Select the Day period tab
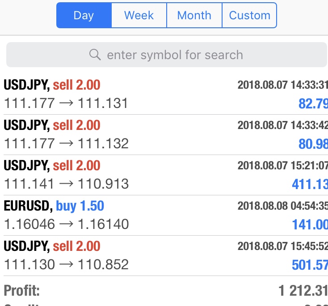 84,15
